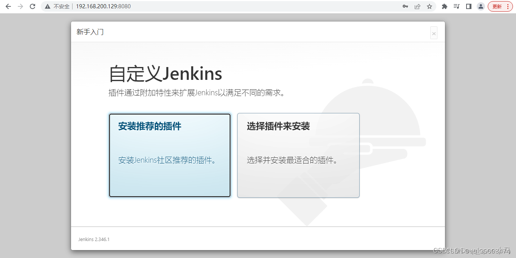Click the 不安全 security label
The image size is (516, 258).
pos(62,6)
